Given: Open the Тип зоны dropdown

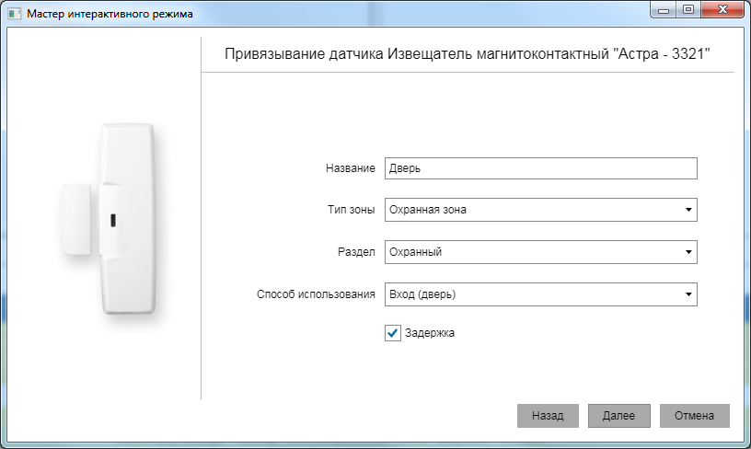Looking at the screenshot, I should tap(541, 210).
